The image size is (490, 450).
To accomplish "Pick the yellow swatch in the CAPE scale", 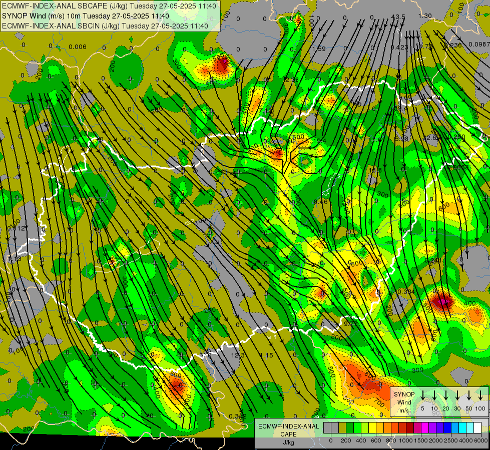I will click(x=372, y=427).
